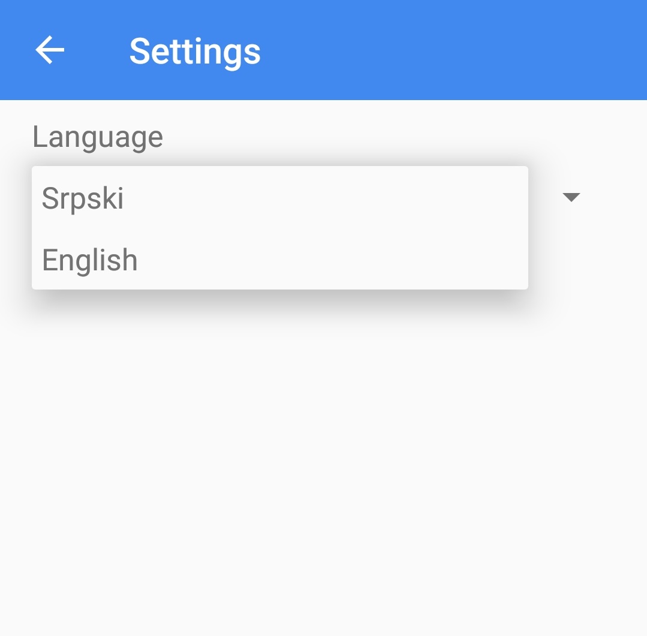The height and width of the screenshot is (636, 647).
Task: Return to previous screen via back arrow
Action: click(50, 50)
